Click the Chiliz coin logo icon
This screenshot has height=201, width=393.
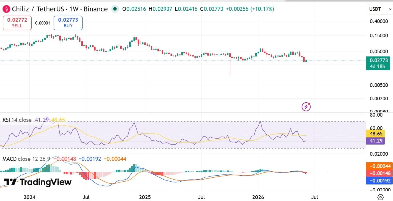click(6, 9)
